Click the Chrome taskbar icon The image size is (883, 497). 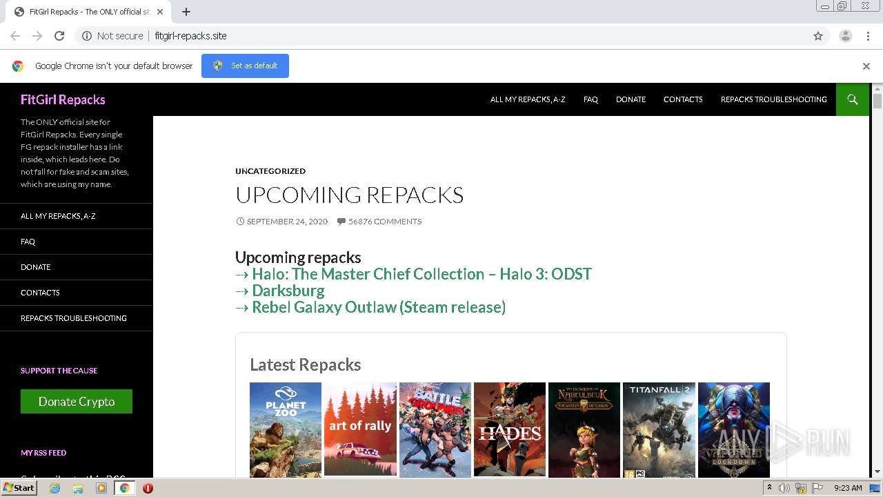(125, 488)
